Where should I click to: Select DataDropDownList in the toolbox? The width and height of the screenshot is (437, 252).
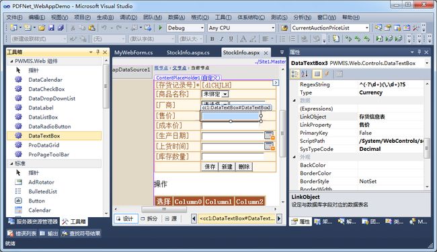pyautogui.click(x=52, y=99)
